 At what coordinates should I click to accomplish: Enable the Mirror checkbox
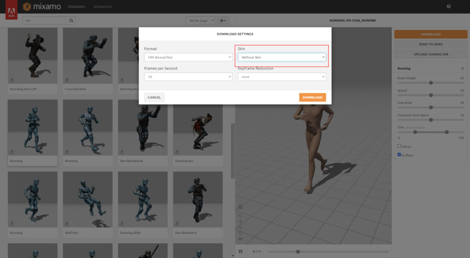[399, 146]
